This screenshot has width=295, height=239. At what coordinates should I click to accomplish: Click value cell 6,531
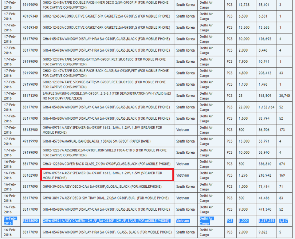coord(266,16)
